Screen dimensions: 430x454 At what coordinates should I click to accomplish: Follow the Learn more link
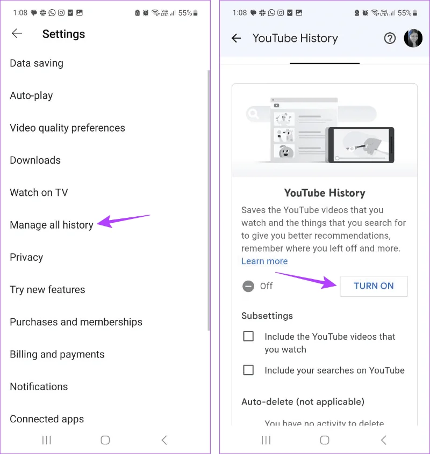pyautogui.click(x=264, y=261)
